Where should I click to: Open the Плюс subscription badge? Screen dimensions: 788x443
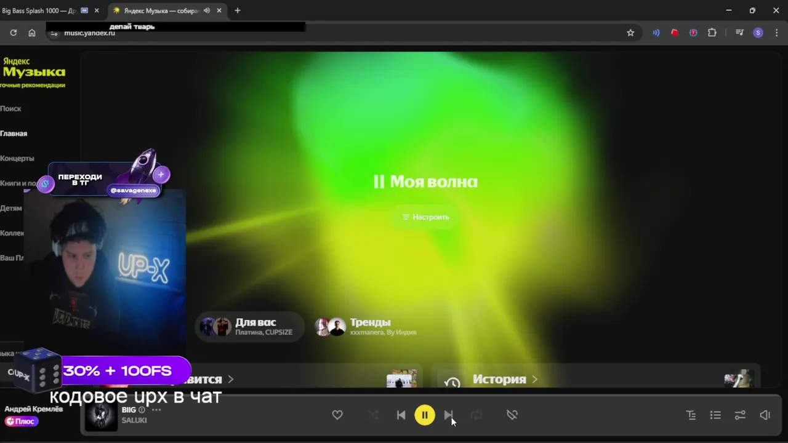(x=22, y=421)
